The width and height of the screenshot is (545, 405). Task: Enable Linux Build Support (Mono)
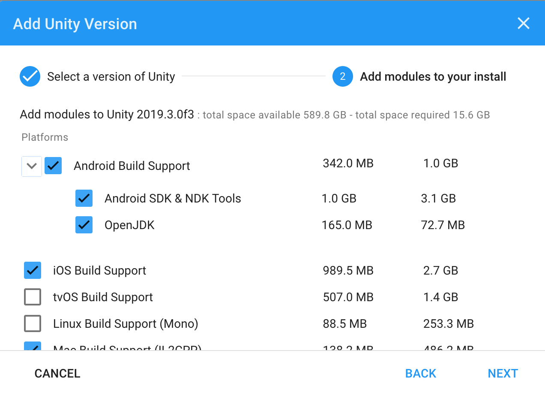(33, 323)
